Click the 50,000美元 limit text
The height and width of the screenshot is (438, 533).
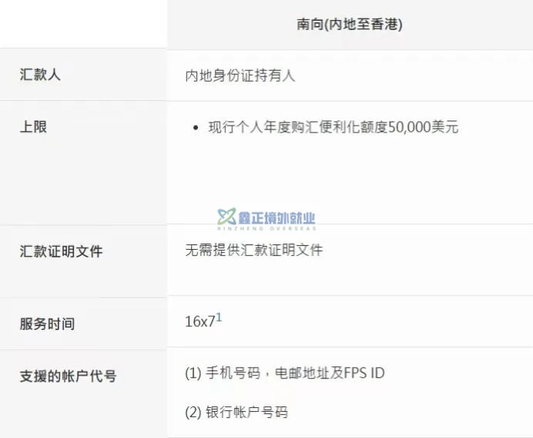(x=423, y=127)
